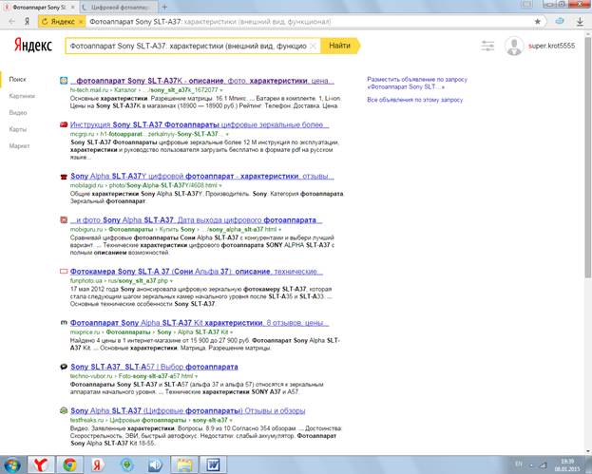Clear the search query with the X icon
The width and height of the screenshot is (592, 474).
pos(313,46)
